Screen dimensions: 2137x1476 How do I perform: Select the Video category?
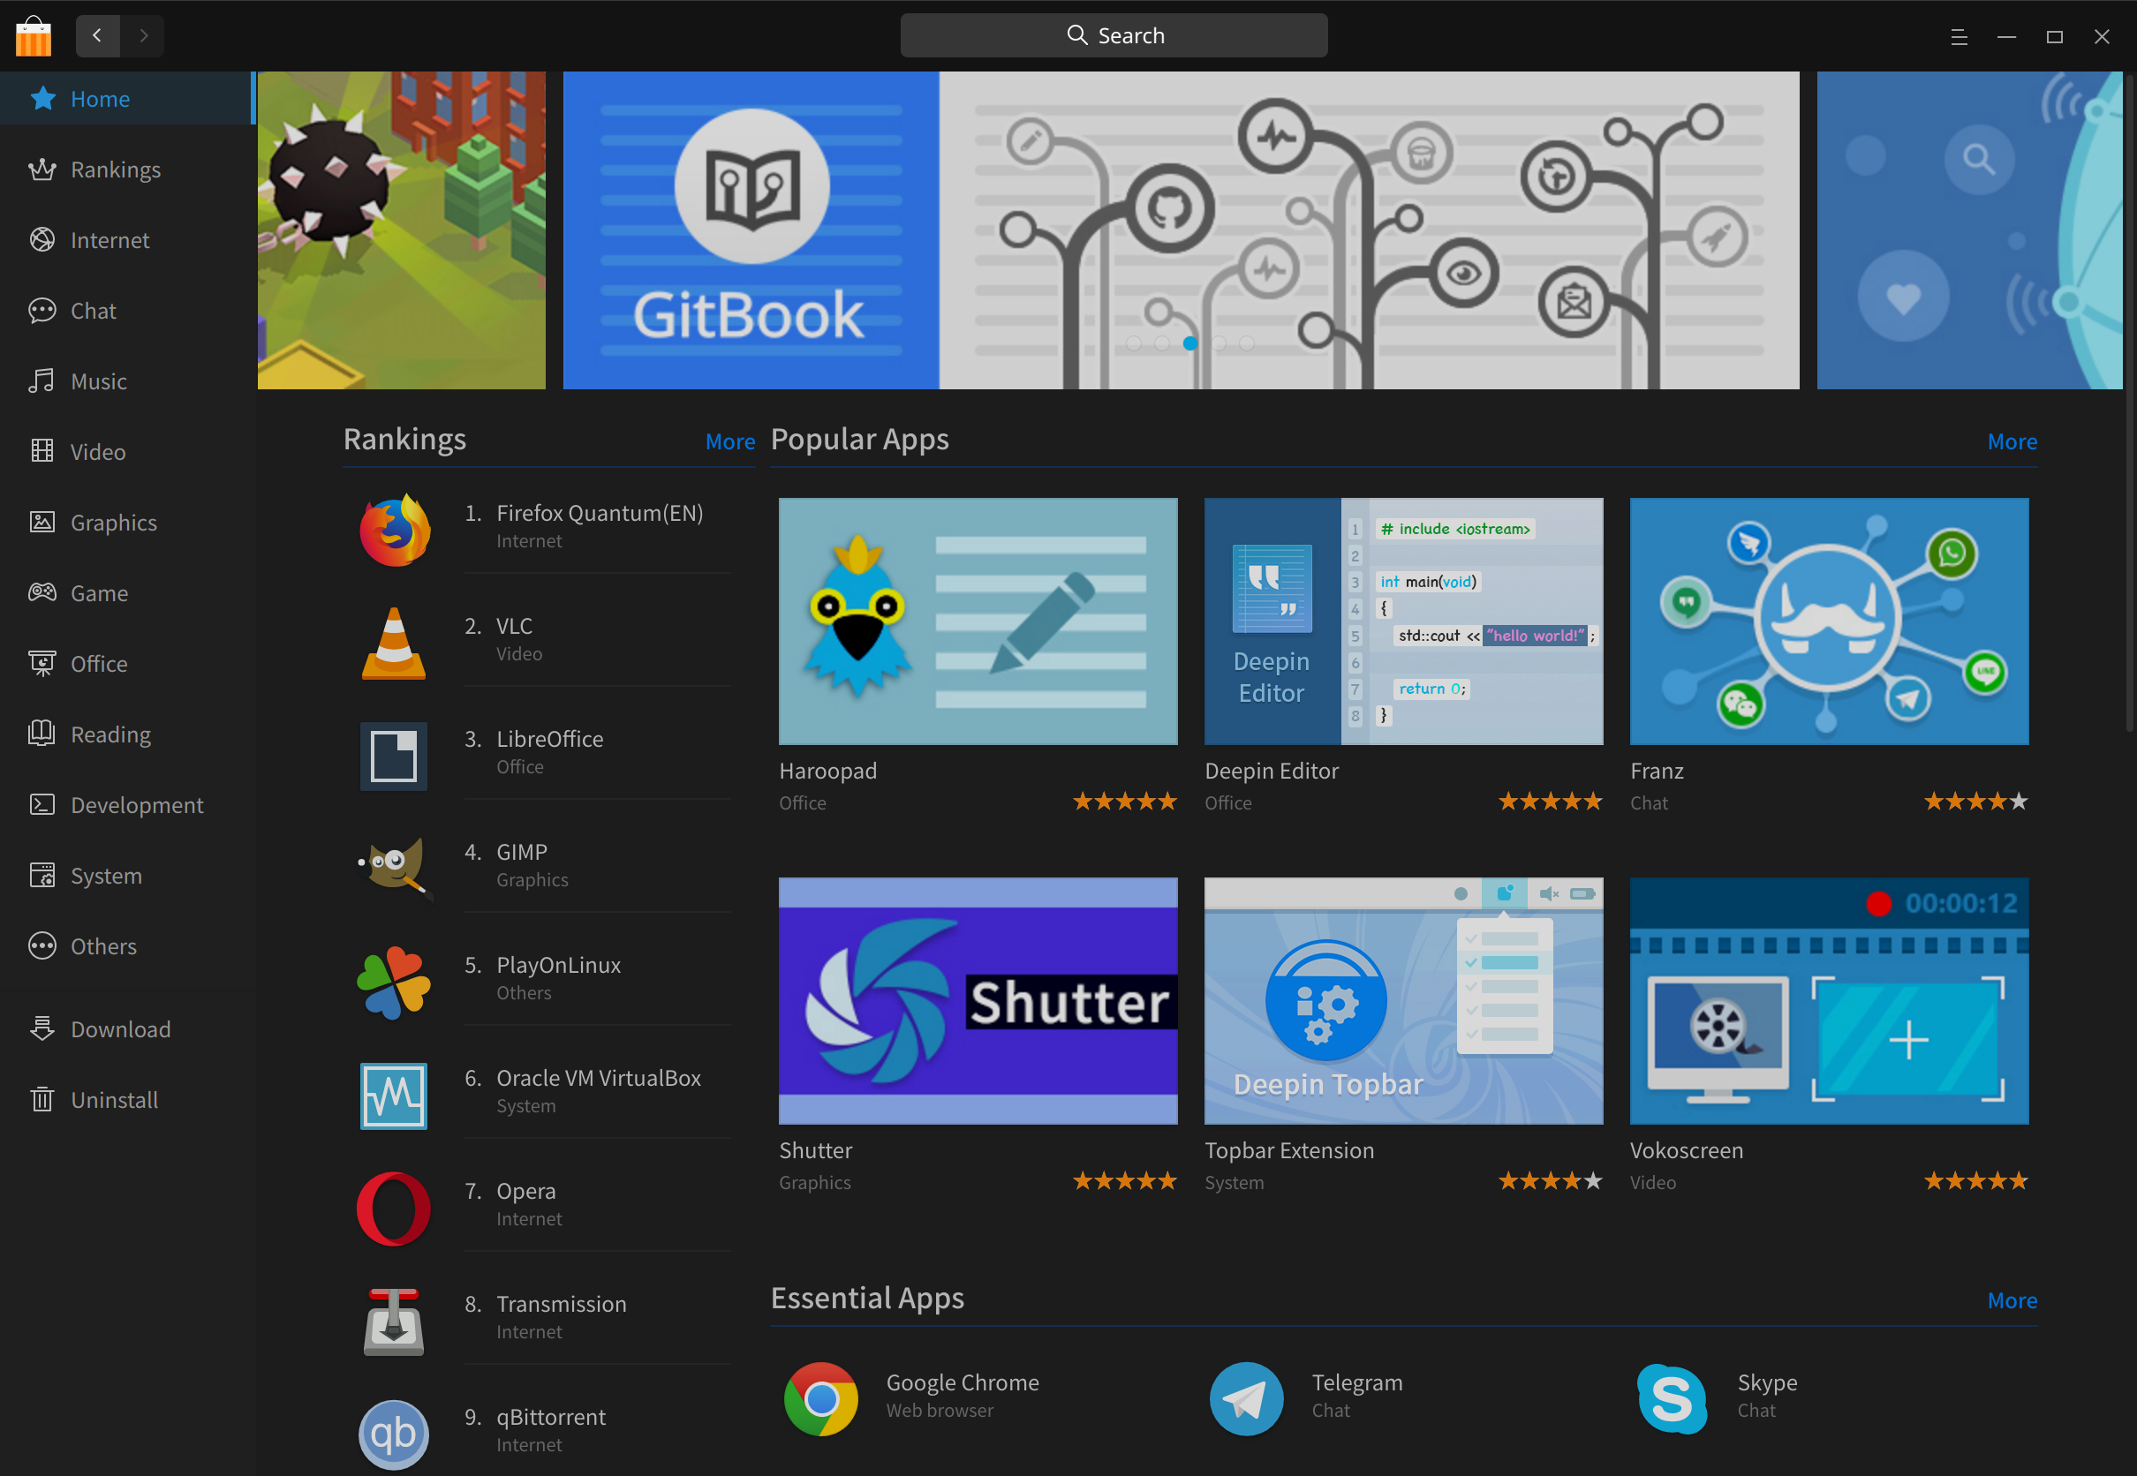click(x=127, y=451)
